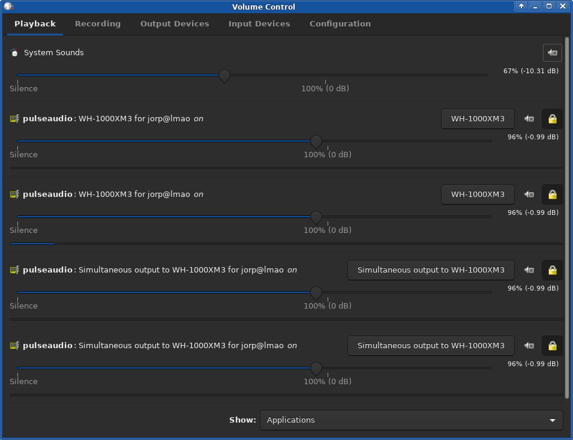573x440 pixels.
Task: Open second stream's WH-1000XM3 device button
Action: click(478, 194)
